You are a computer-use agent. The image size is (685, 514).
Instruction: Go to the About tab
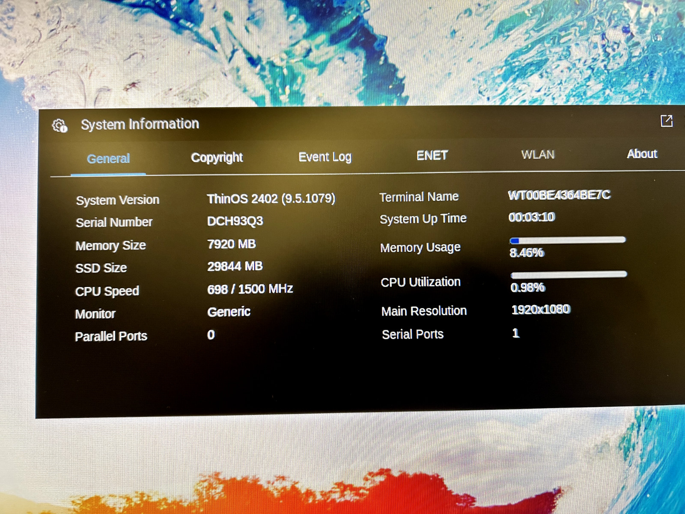point(642,154)
